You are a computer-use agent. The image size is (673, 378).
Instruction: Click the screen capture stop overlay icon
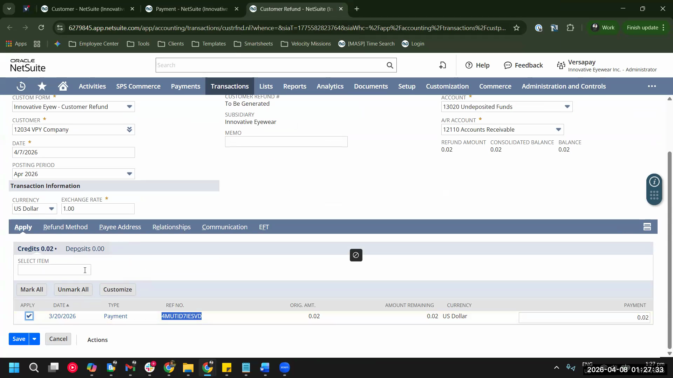click(356, 255)
